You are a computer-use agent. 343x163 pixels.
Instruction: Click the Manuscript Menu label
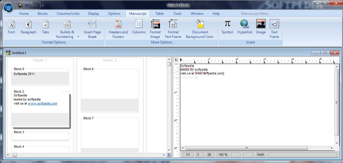[255, 14]
